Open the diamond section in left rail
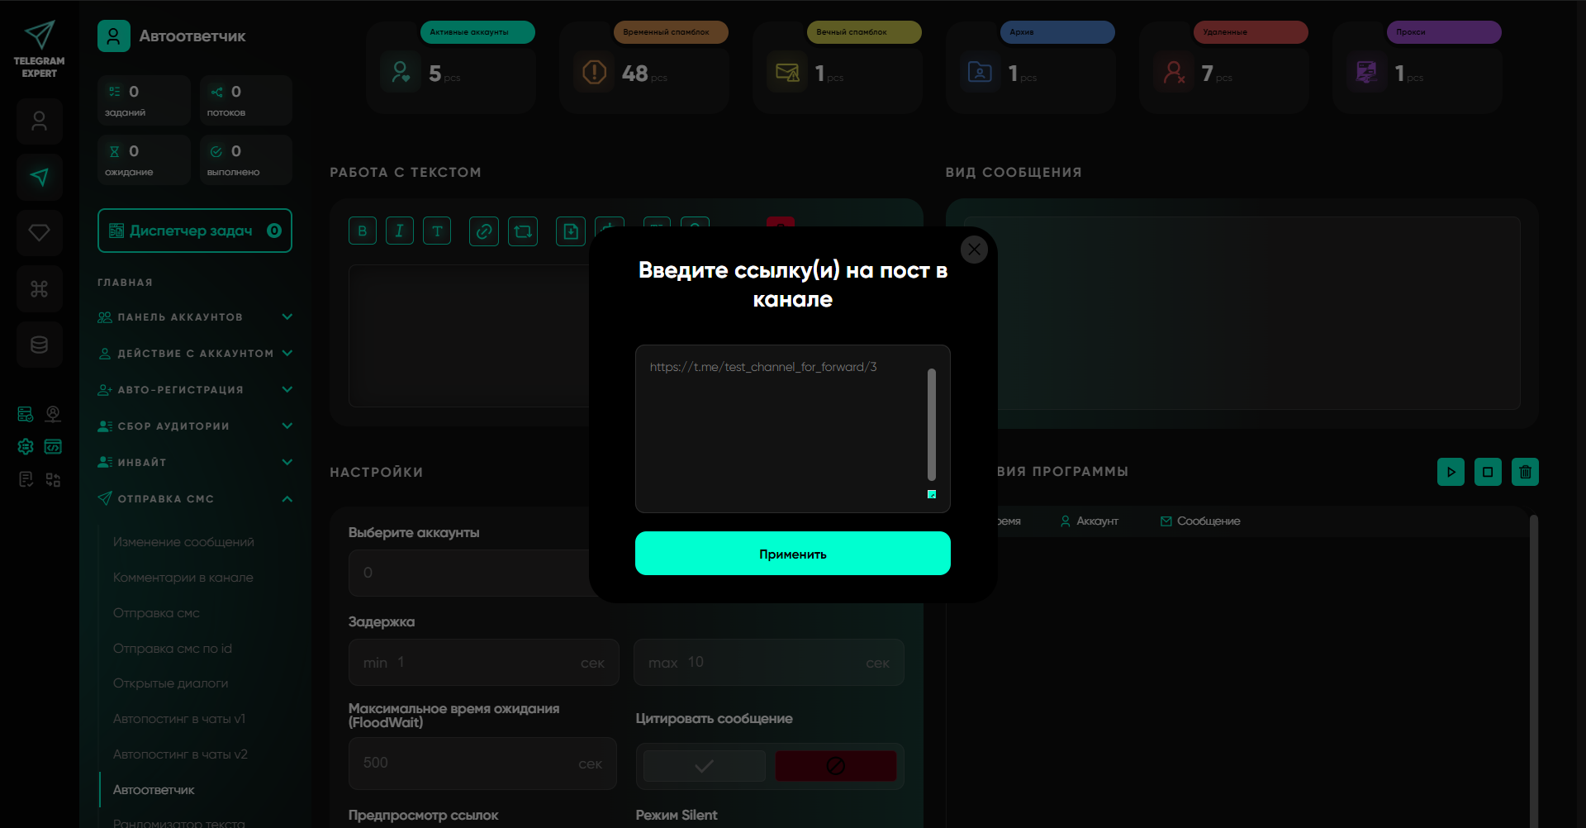Screen dimensions: 1586x828 click(x=39, y=233)
